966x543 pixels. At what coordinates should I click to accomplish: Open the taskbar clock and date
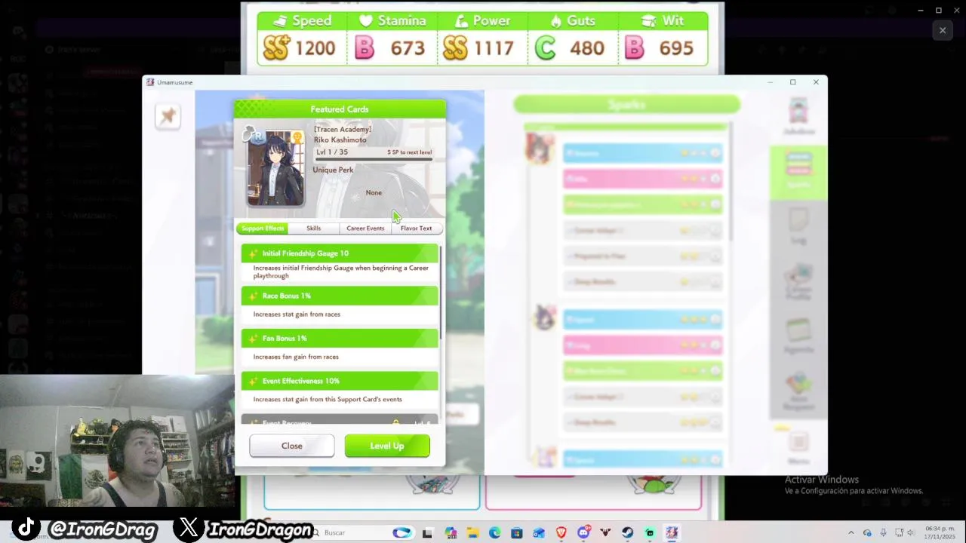pos(940,533)
